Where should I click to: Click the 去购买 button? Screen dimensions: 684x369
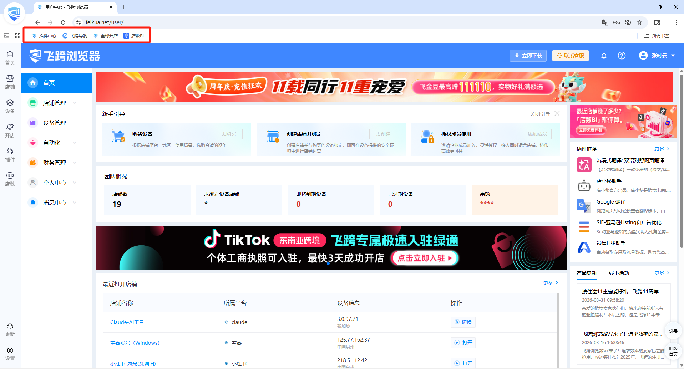pyautogui.click(x=229, y=134)
